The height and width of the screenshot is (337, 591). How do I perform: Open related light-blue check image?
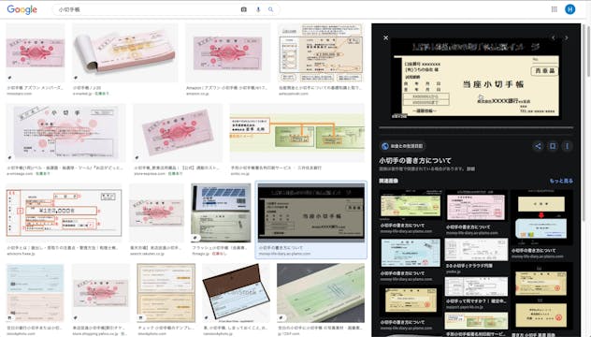[411, 253]
